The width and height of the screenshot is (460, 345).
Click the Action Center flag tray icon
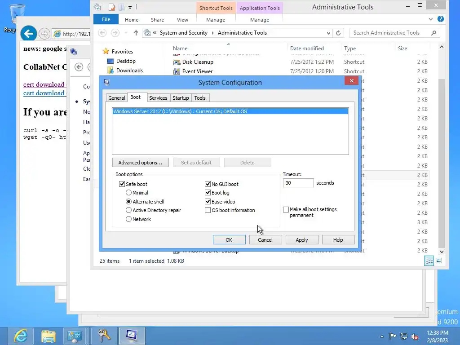point(393,336)
